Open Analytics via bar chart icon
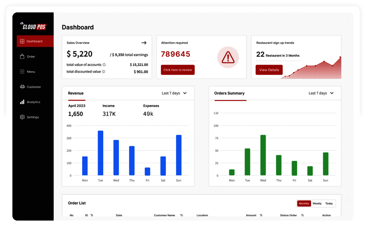 (22, 102)
